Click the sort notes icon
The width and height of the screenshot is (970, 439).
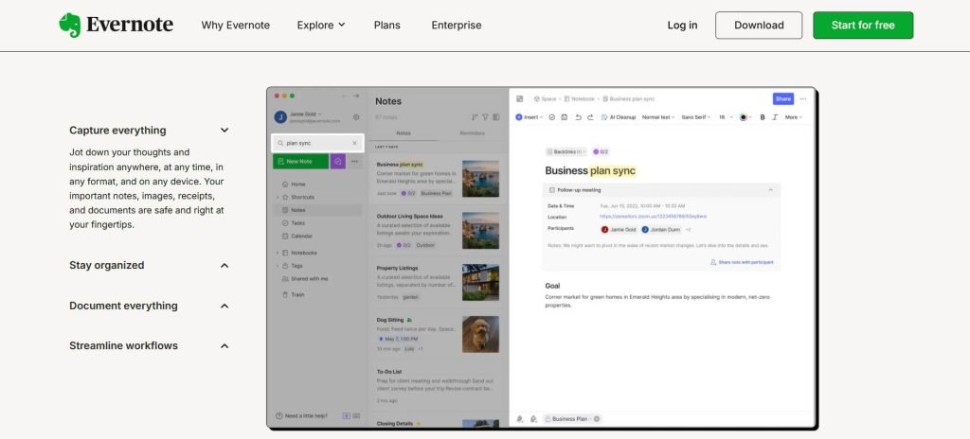[x=475, y=117]
